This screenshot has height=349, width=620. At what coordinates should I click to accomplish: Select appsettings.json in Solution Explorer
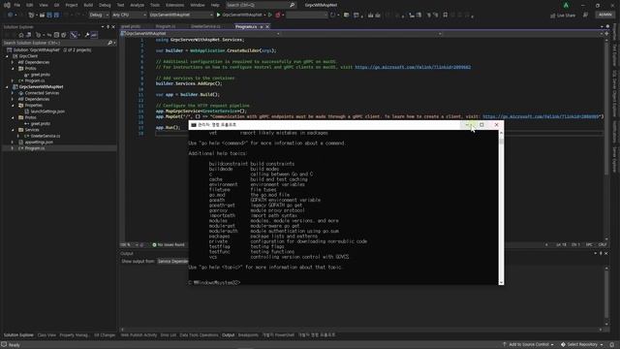[x=39, y=143]
